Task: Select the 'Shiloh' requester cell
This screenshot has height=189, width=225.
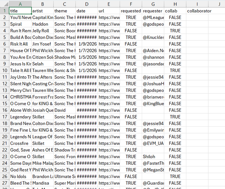Action: click(x=153, y=157)
